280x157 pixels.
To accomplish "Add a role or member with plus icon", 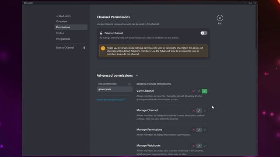I will pyautogui.click(x=129, y=84).
